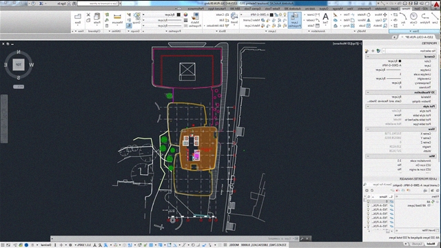Screen dimensions: 441x248
Task: Click the S compass direction on ViewCube
Action: click(19, 78)
